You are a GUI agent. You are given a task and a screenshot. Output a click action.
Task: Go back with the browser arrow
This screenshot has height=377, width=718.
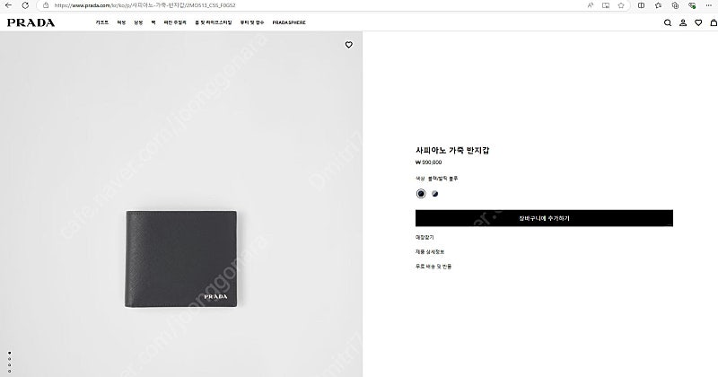8,5
